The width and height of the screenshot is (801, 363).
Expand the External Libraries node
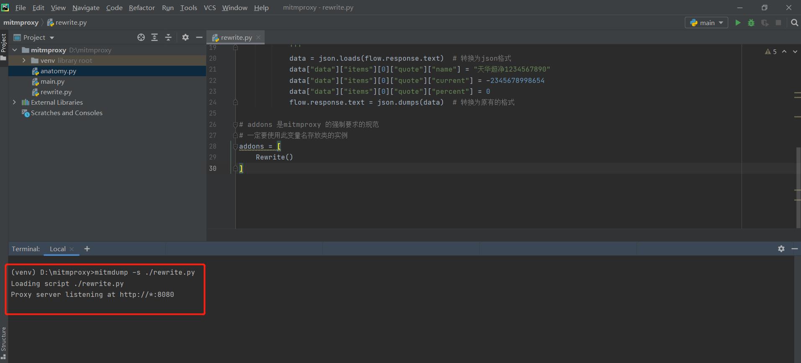click(x=15, y=102)
